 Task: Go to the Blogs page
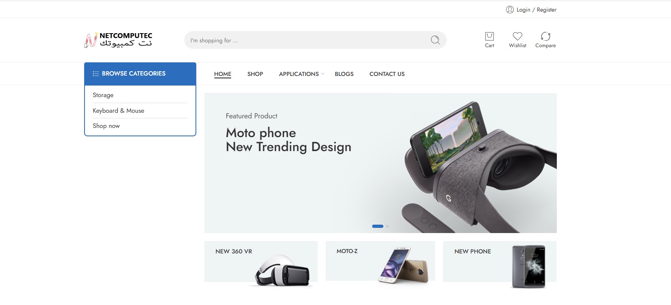pos(344,74)
